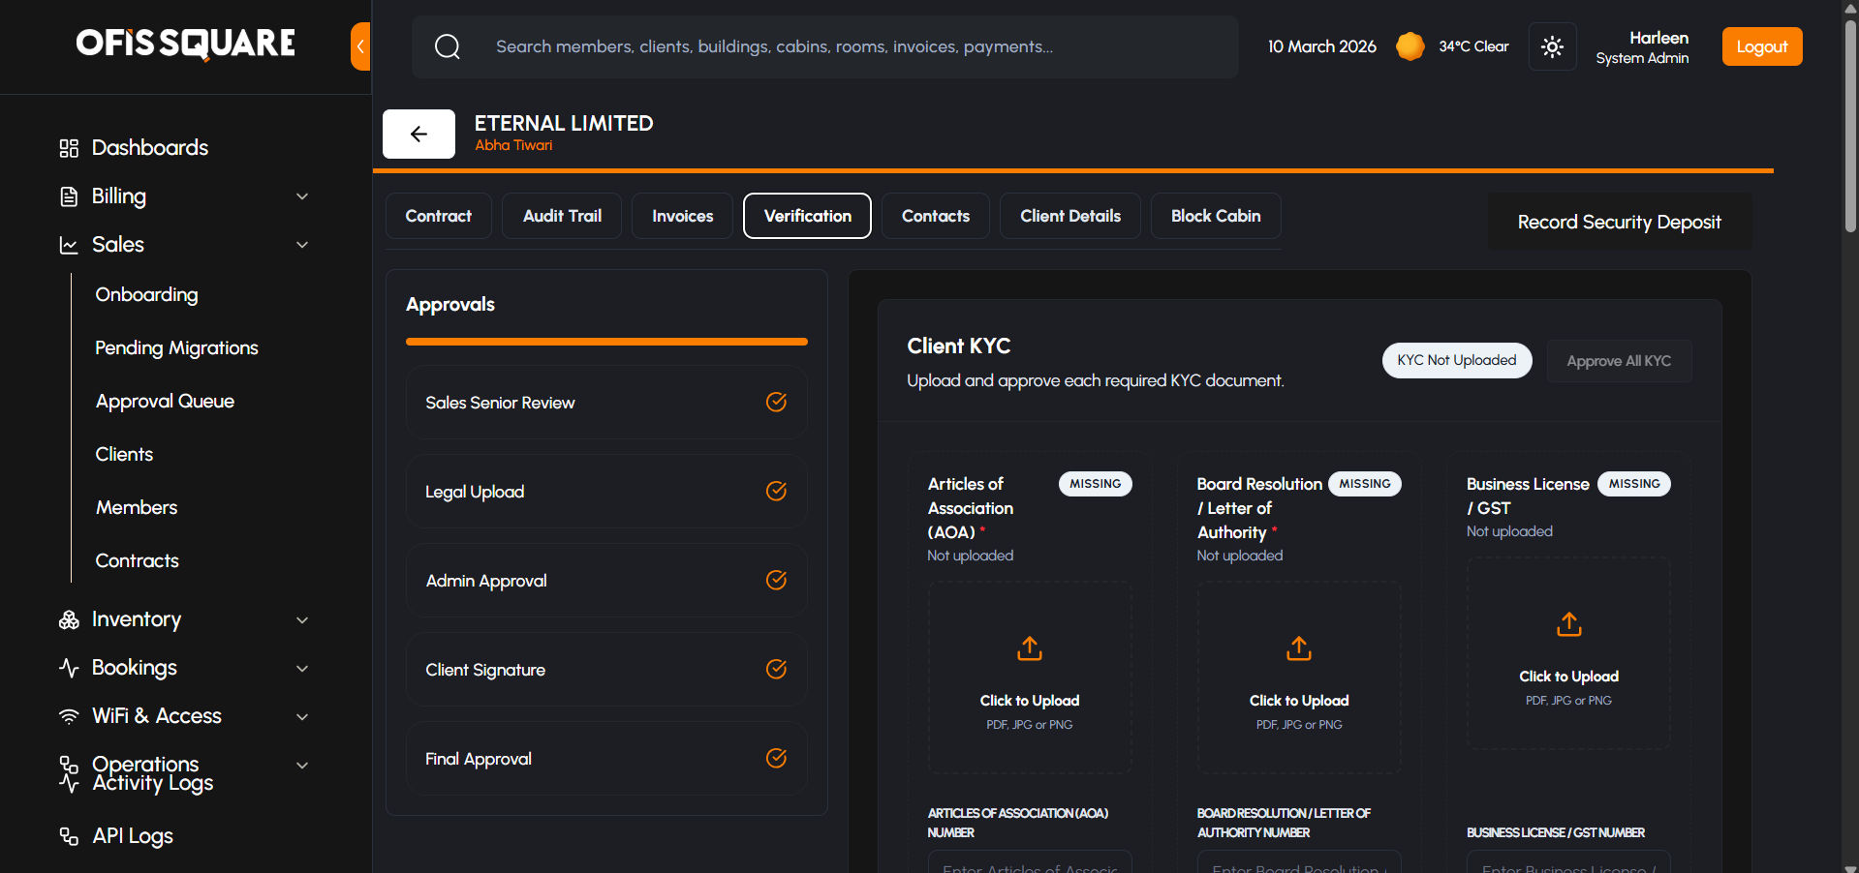
Task: Click upload icon for Articles of Association
Action: (x=1030, y=648)
